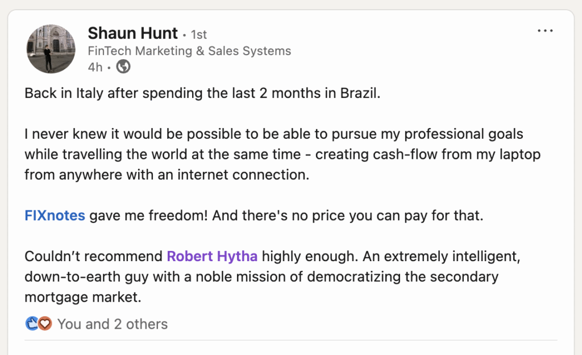Open the post's three-dot options menu
This screenshot has height=355, width=582.
(544, 31)
